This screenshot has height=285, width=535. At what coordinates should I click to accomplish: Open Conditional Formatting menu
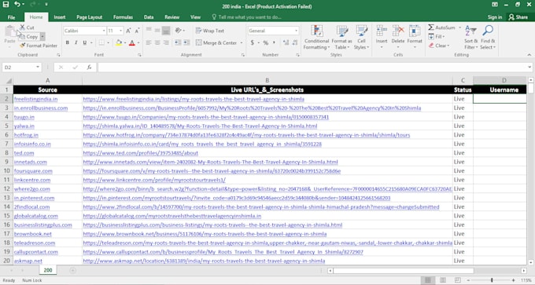coord(316,38)
